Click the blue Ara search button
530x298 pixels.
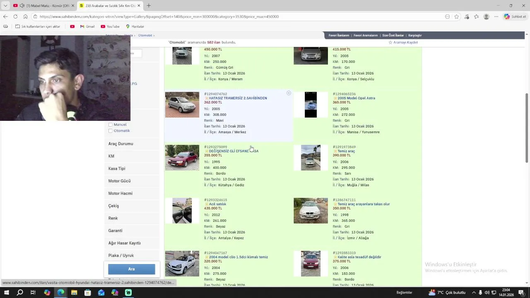point(132,269)
